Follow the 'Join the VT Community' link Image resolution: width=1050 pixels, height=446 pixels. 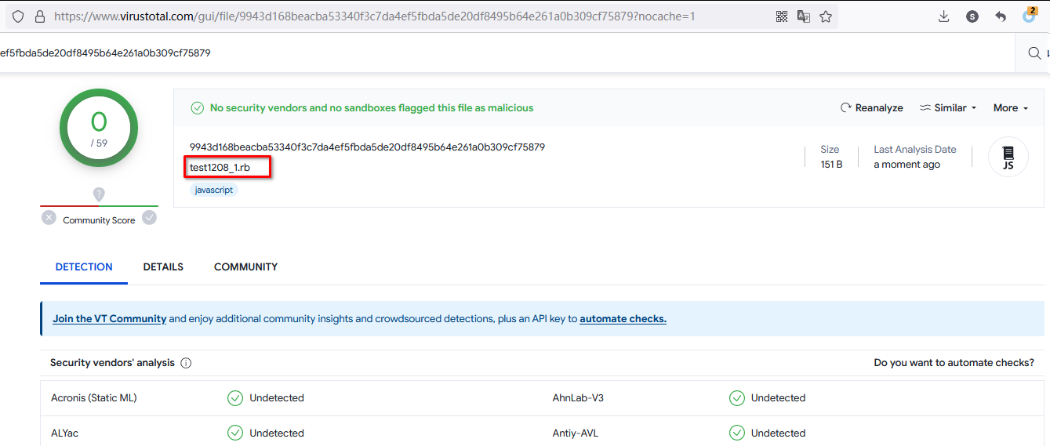point(110,319)
